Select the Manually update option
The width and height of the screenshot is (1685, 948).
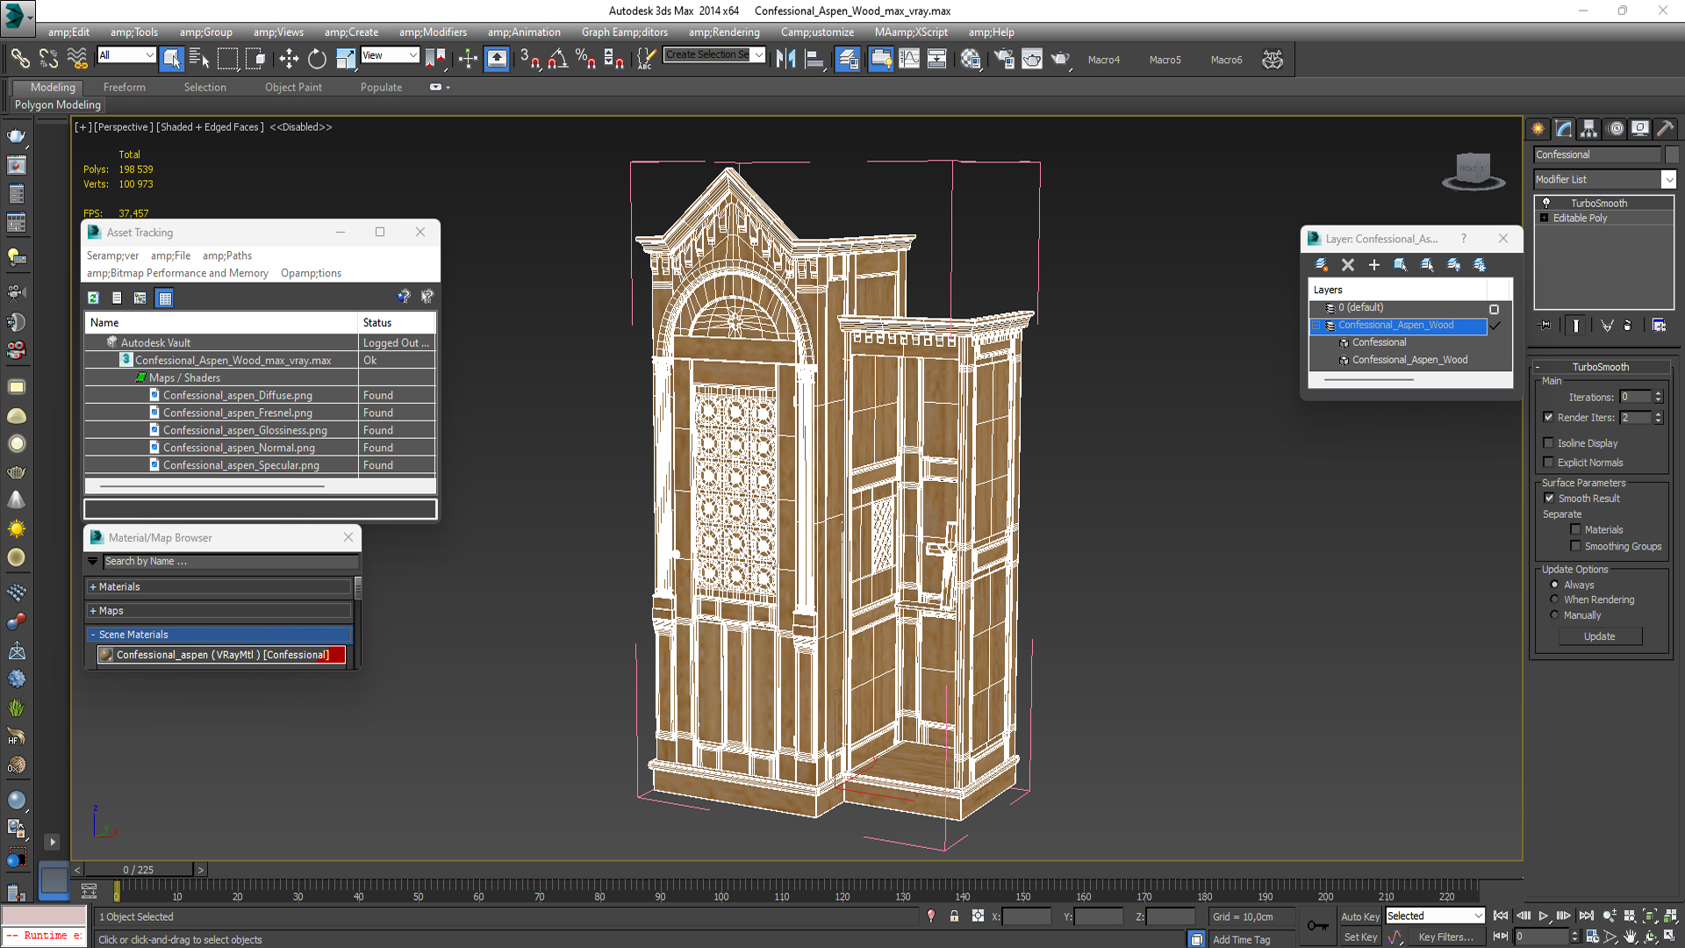[1554, 615]
